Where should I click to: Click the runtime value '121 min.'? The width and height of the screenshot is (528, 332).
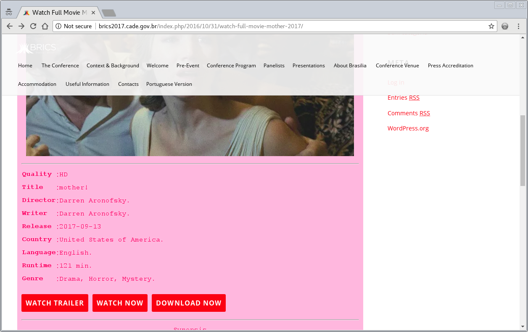(76, 266)
